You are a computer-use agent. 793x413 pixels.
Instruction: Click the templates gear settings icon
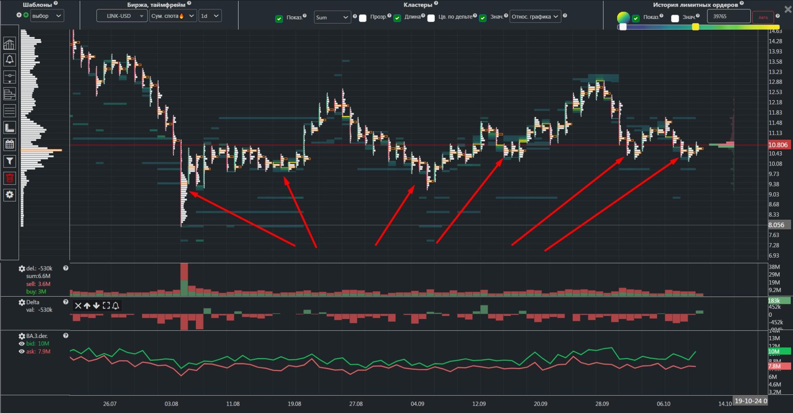[x=19, y=15]
